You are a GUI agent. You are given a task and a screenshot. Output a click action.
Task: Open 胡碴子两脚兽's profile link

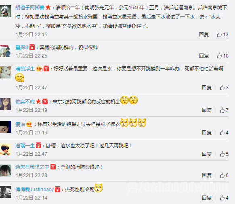30,7
